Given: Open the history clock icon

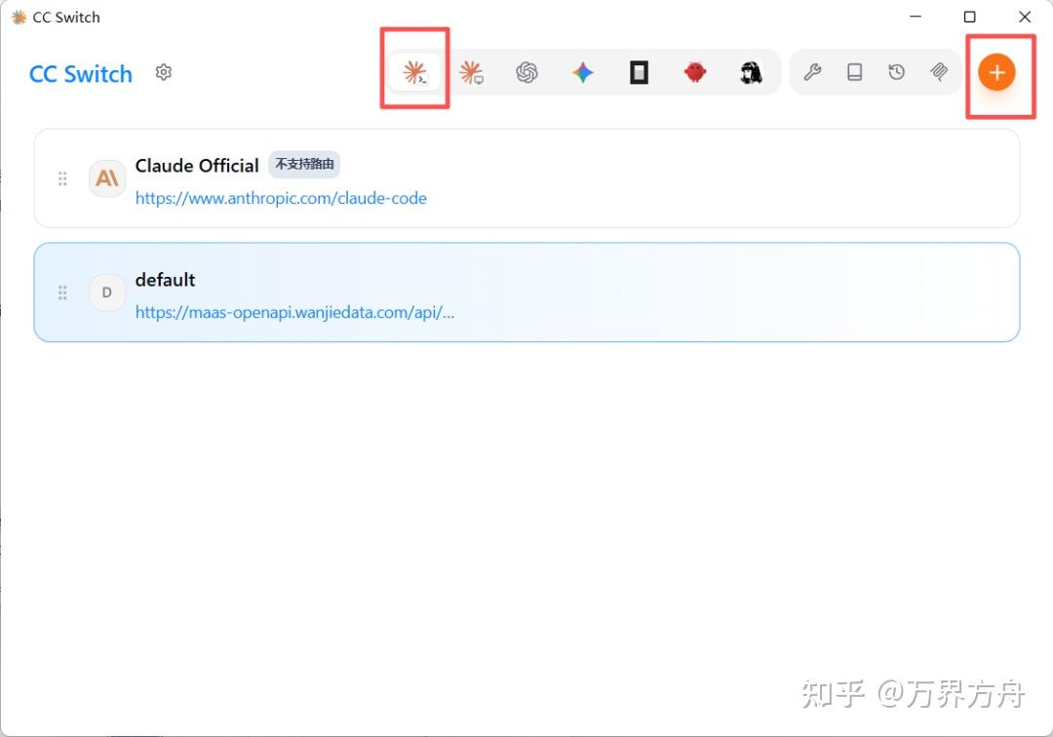Looking at the screenshot, I should (x=897, y=72).
